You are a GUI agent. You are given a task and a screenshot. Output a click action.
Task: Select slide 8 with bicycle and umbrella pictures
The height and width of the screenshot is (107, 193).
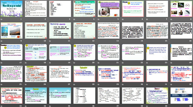[181, 9]
